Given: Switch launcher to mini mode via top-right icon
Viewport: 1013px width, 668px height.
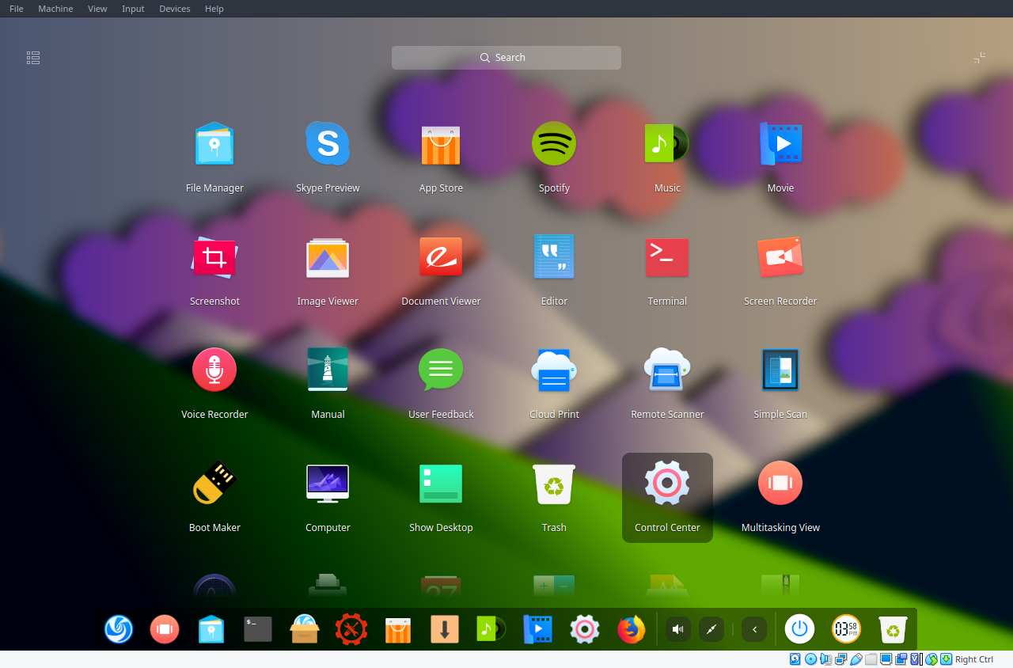Looking at the screenshot, I should pos(980,57).
